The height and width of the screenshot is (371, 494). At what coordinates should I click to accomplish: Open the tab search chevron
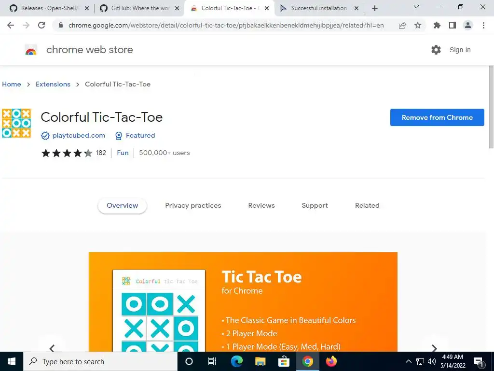click(416, 7)
